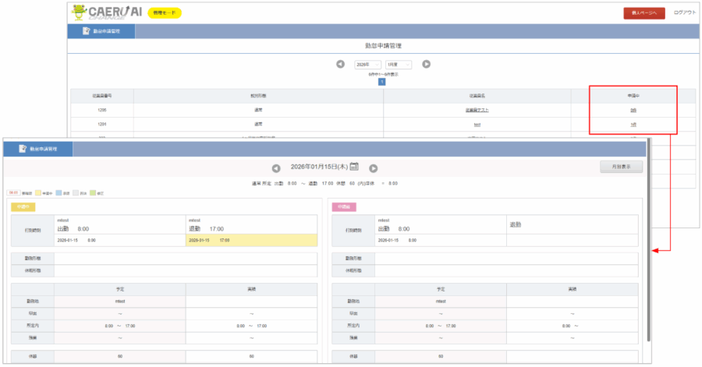Click the 勤怠申請管理 tab icon in upper window
Screen dimensions: 702x367
click(86, 31)
